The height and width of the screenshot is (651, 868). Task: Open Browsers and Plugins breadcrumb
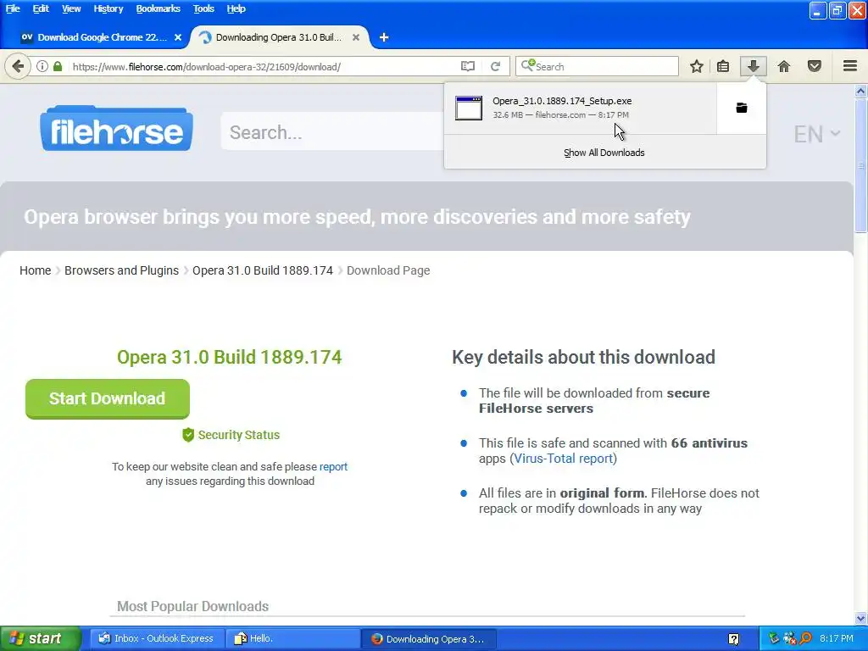121,270
